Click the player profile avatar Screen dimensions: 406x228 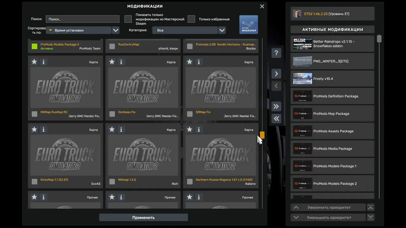click(x=297, y=14)
